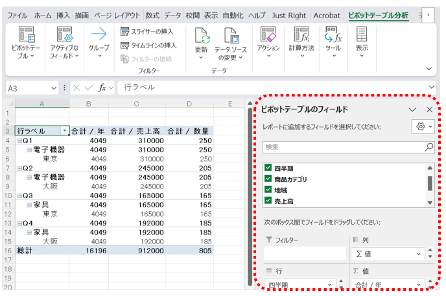Click タイムラインの挿入 in the filter group

pyautogui.click(x=148, y=45)
